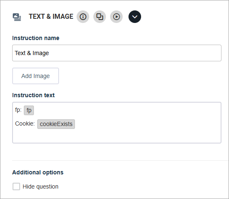
Task: Enable the Hide question checkbox
Action: point(16,186)
